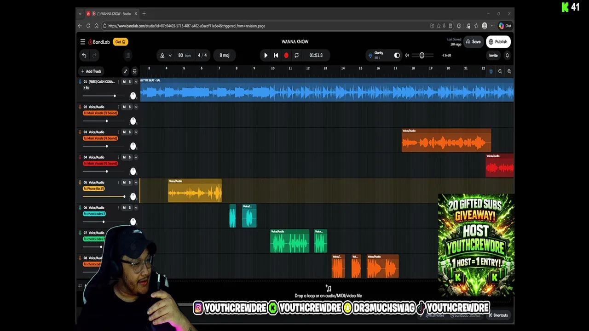The width and height of the screenshot is (589, 331).
Task: Solo track 02 Voice/Audio
Action: pos(129,107)
